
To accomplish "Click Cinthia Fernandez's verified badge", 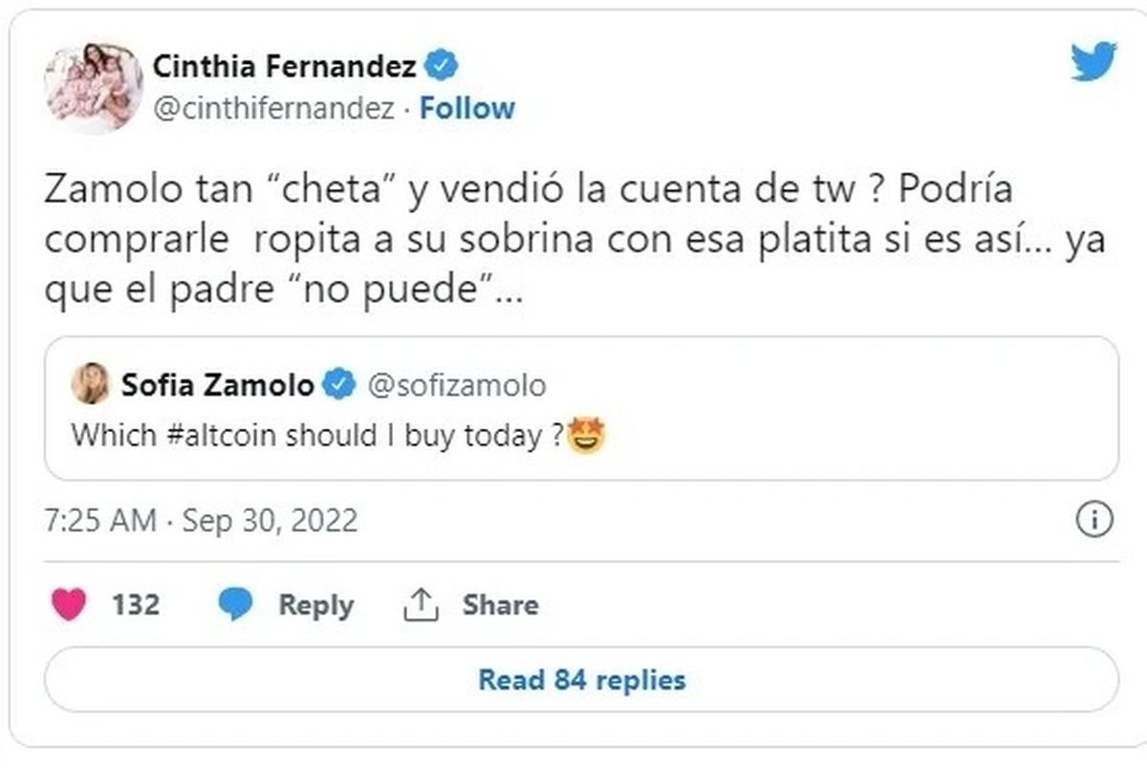I will point(442,67).
